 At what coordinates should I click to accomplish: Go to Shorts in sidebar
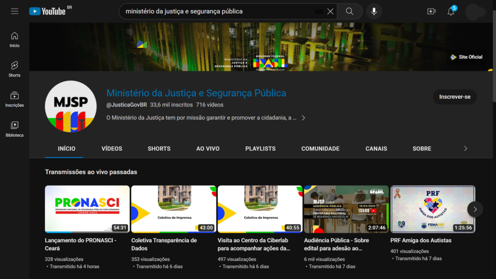click(15, 69)
